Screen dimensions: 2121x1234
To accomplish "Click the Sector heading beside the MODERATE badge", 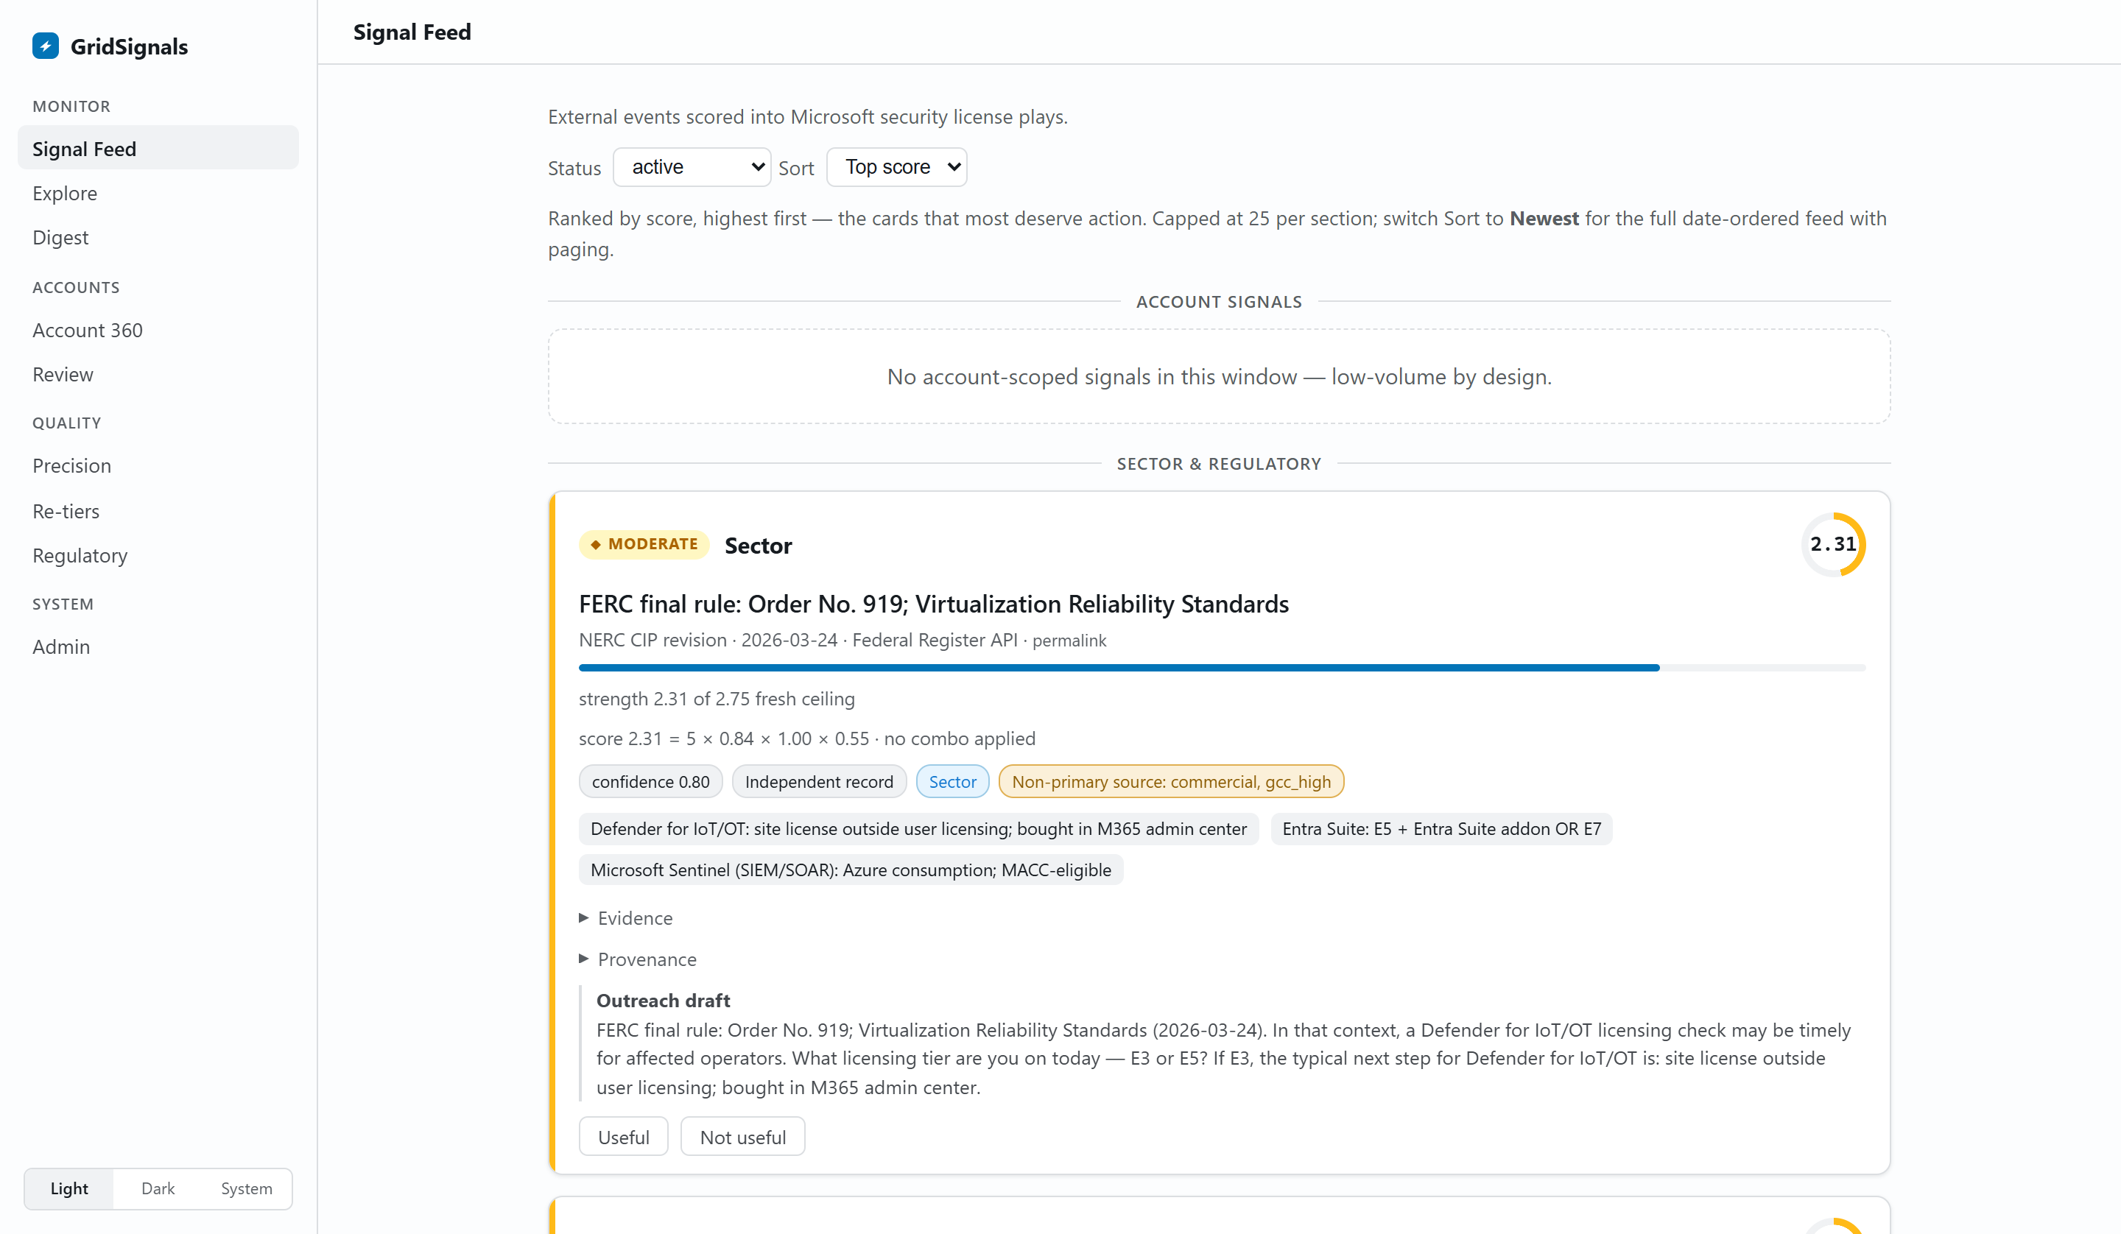I will (759, 546).
